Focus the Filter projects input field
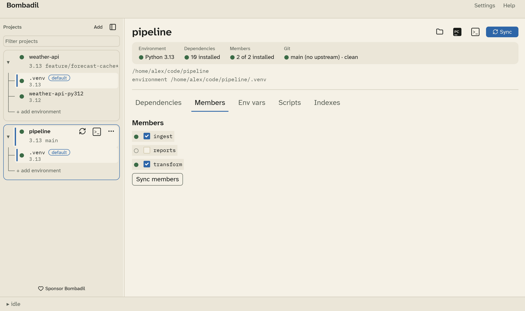Viewport: 525px width, 311px height. tap(61, 41)
